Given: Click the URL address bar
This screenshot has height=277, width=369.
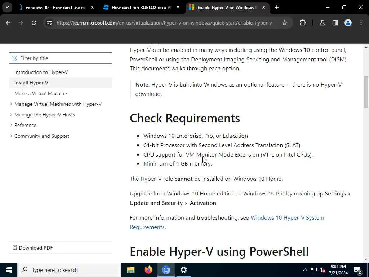Looking at the screenshot, I should 164,23.
